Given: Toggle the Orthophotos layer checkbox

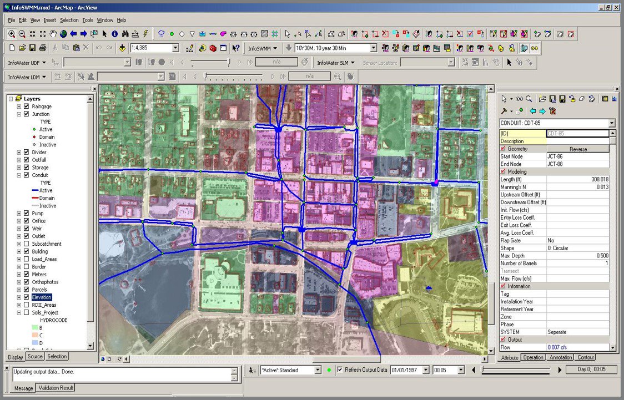Looking at the screenshot, I should pos(26,282).
